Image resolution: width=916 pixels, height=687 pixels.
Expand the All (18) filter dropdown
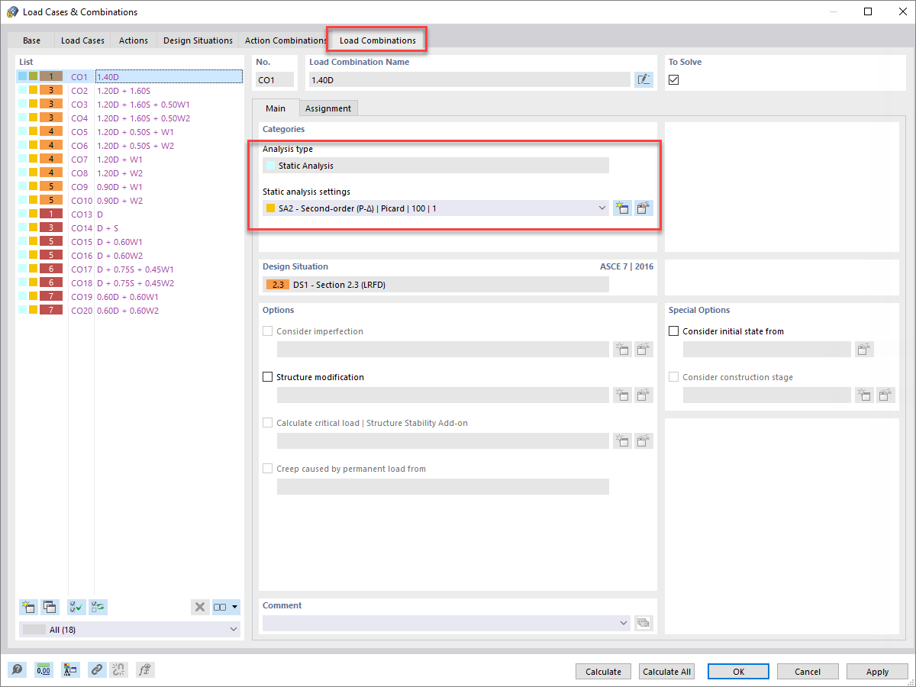(233, 629)
